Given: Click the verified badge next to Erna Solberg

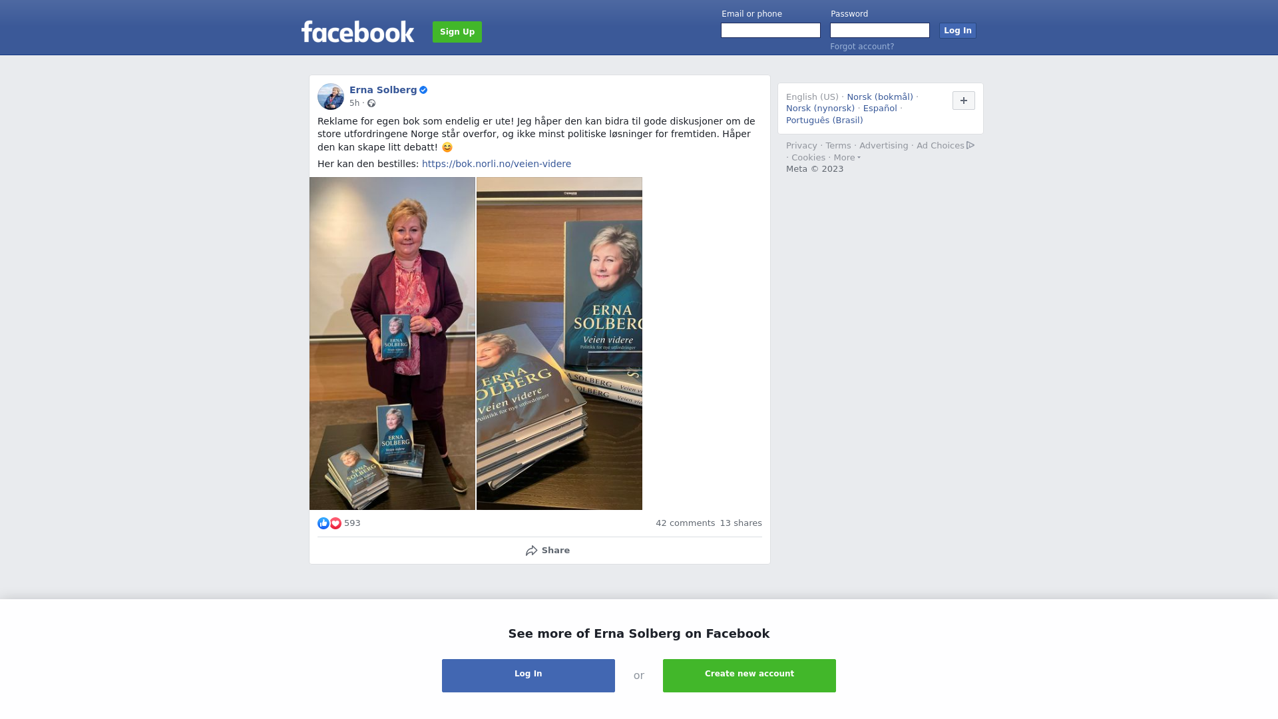Looking at the screenshot, I should pyautogui.click(x=423, y=90).
